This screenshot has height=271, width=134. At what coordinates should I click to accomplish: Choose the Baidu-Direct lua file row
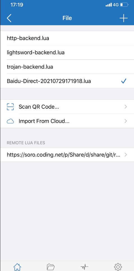point(67,81)
